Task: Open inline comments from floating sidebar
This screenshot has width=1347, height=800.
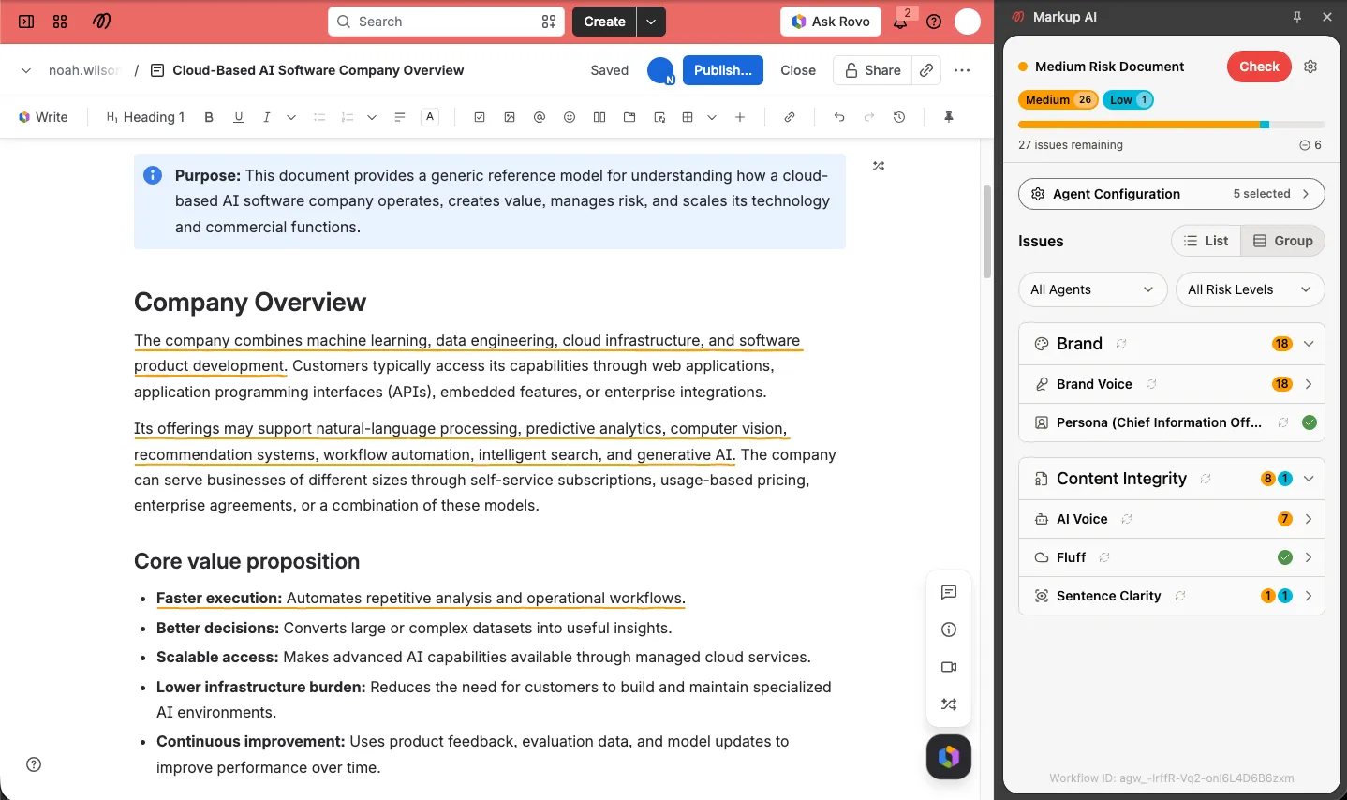Action: click(x=949, y=592)
